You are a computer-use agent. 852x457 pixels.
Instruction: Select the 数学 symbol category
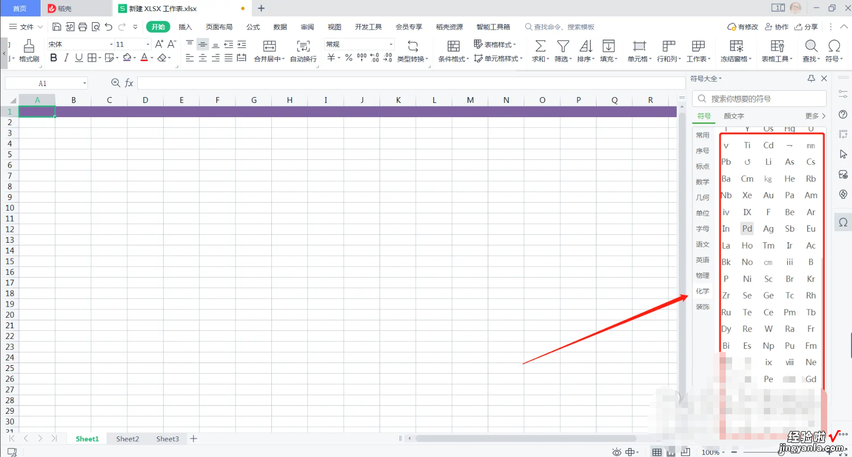coord(703,182)
